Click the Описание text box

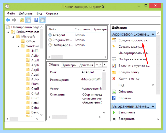click(92, 103)
